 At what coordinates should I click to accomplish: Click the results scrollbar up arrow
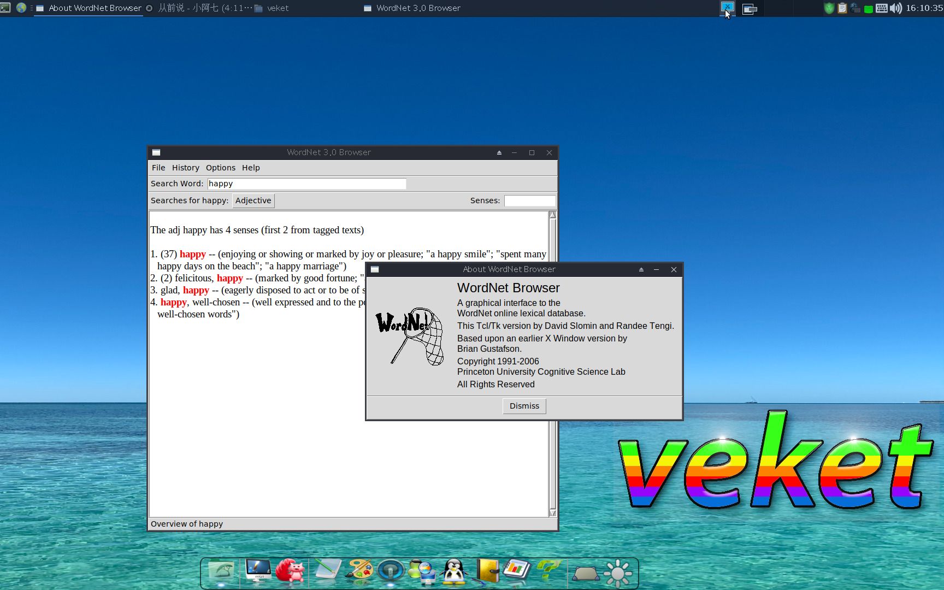552,215
